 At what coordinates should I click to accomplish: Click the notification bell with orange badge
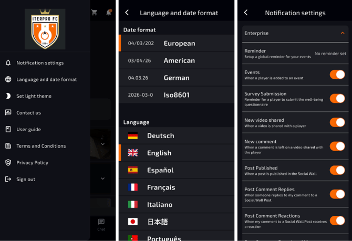(x=109, y=13)
